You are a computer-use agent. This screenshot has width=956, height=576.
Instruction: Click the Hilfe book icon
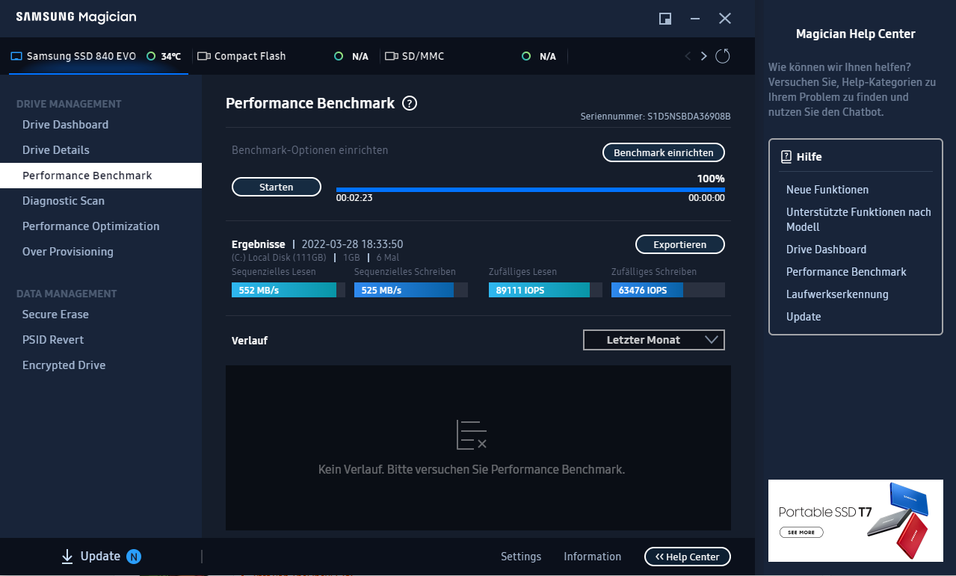pos(786,157)
